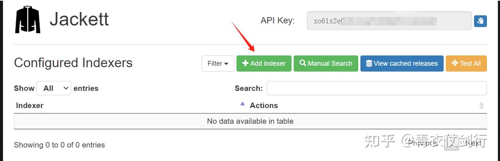This screenshot has width=500, height=161.
Task: Run Test All on indexers
Action: tap(466, 64)
